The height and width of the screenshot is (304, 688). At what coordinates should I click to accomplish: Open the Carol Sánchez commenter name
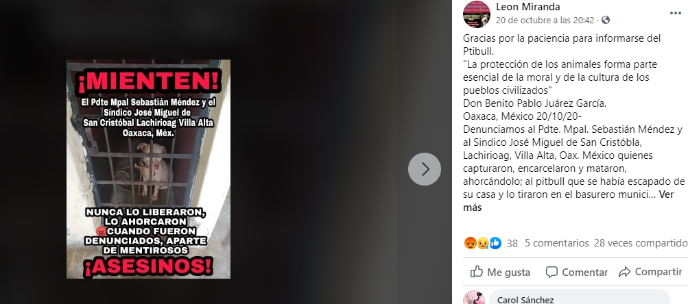[525, 300]
